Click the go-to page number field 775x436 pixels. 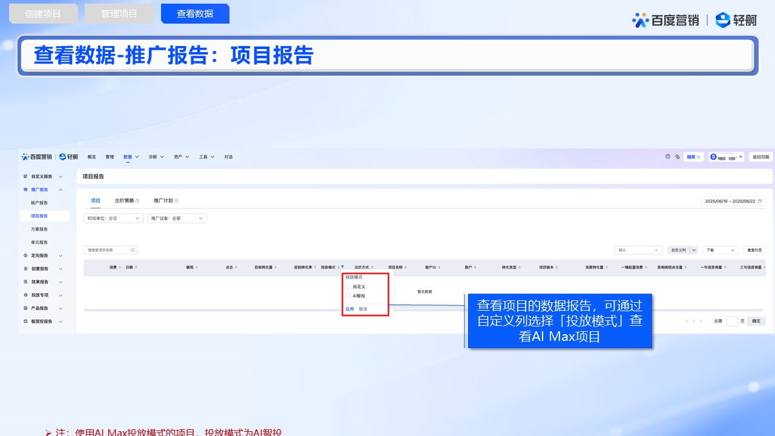(x=732, y=322)
